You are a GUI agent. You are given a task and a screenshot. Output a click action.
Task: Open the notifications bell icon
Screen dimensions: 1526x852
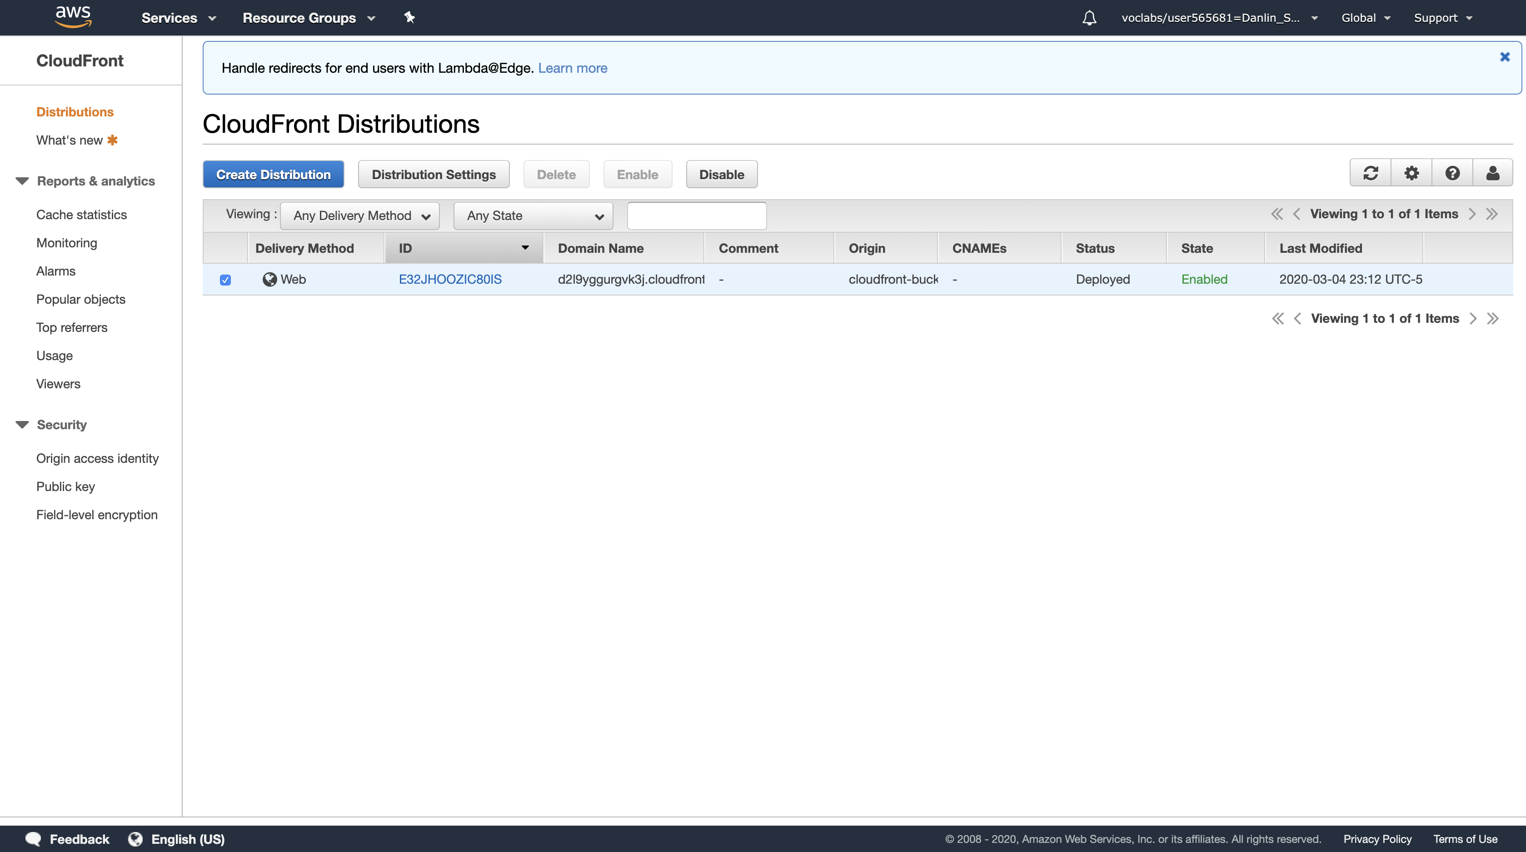coord(1089,18)
